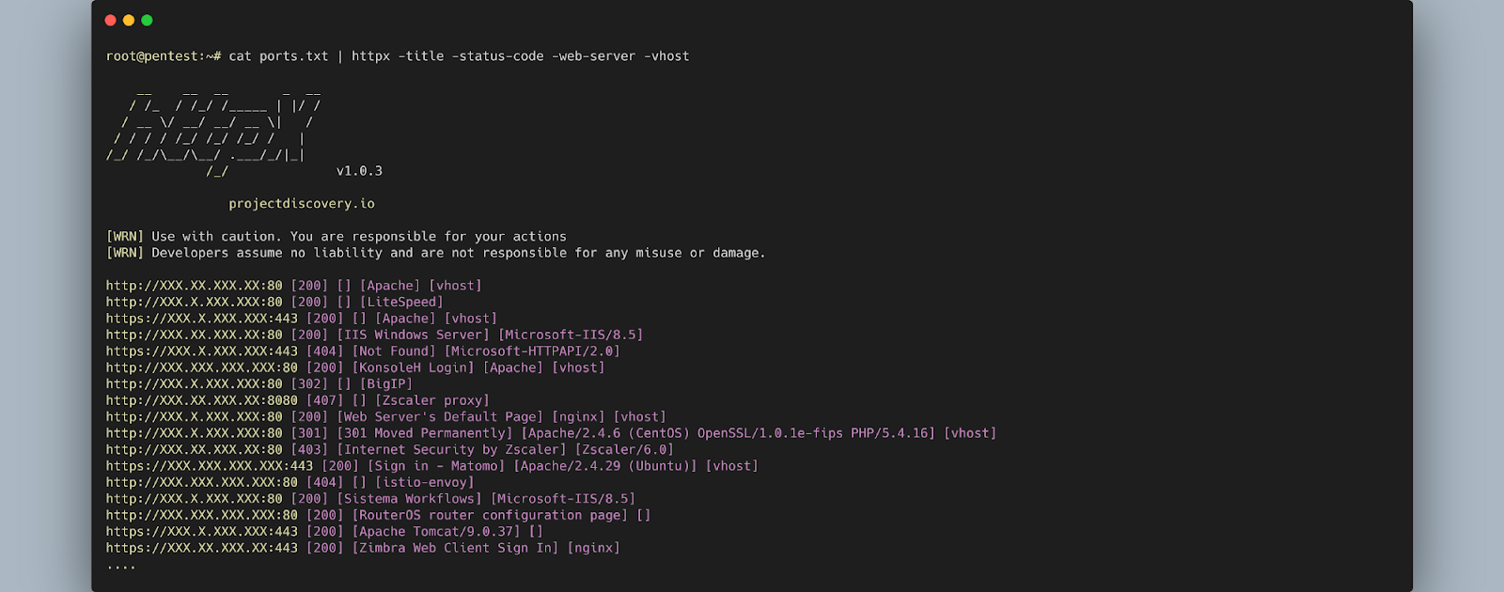Screen dimensions: 1504x592
Task: Click the httpx command prompt line
Action: 398,56
